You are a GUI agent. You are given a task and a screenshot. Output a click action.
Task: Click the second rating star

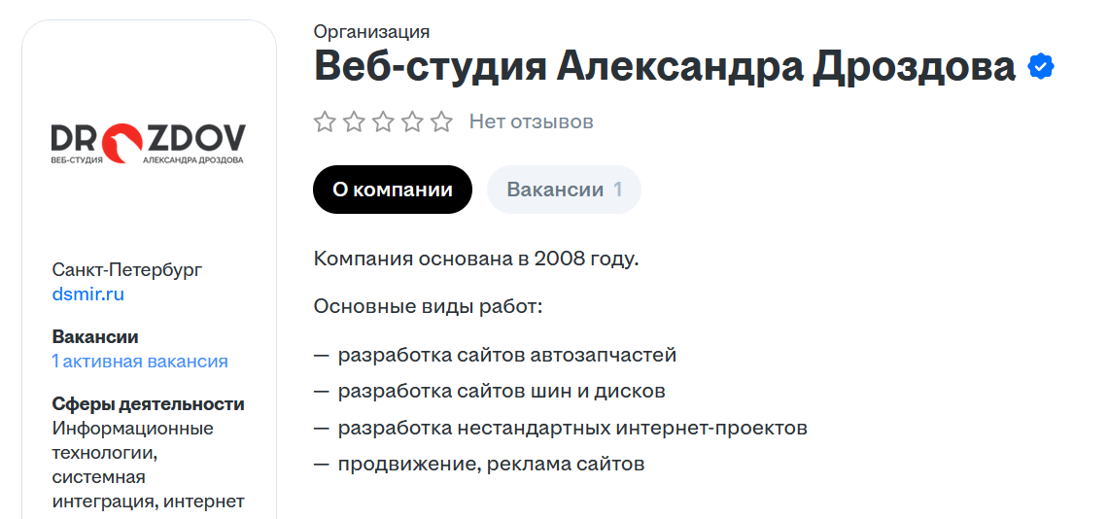click(354, 121)
